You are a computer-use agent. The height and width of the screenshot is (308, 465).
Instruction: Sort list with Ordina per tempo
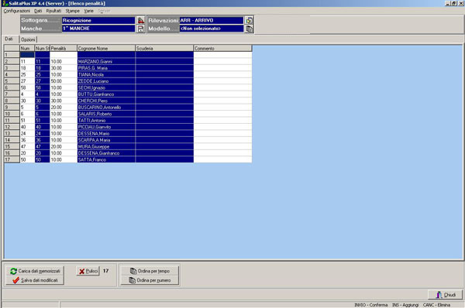[x=150, y=271]
